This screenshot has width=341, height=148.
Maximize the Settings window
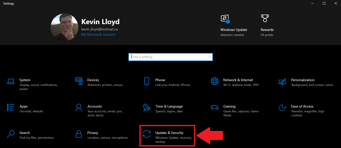click(x=324, y=3)
